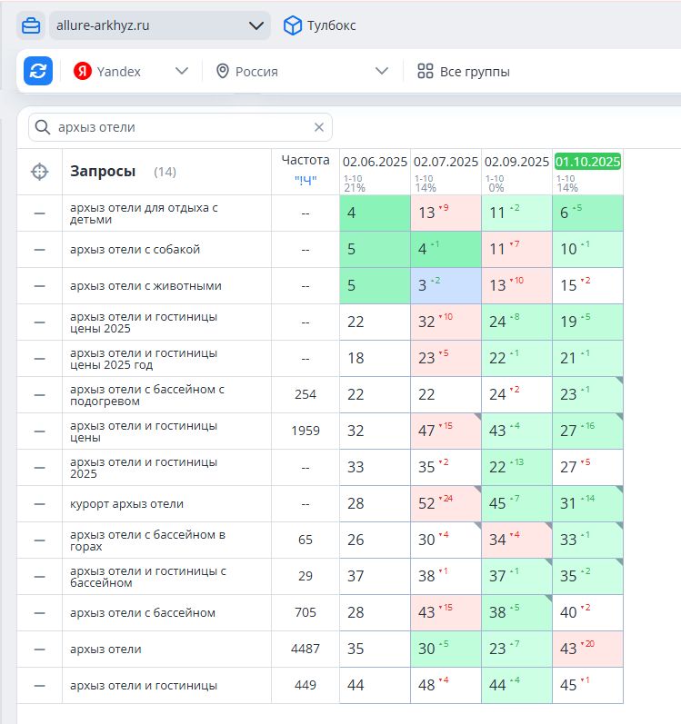Click the location pin icon
Image resolution: width=681 pixels, height=724 pixels.
click(x=222, y=71)
